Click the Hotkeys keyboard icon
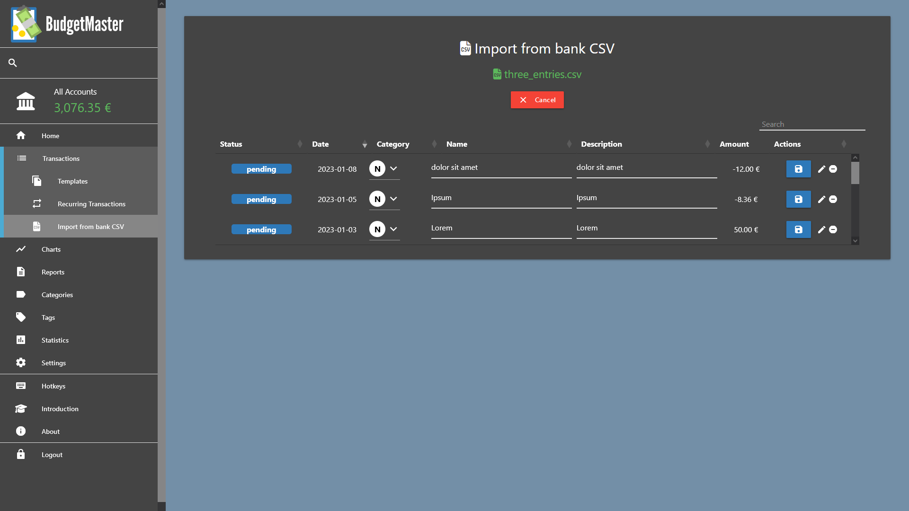 [x=21, y=386]
